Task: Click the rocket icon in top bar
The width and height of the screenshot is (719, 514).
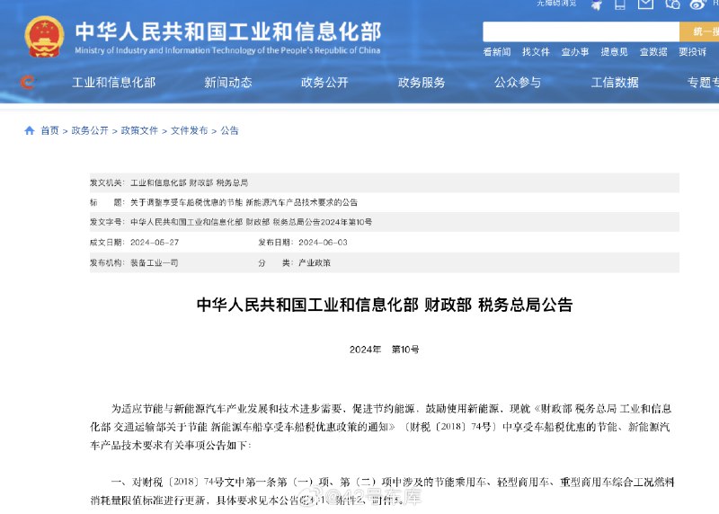Action: coord(596,4)
